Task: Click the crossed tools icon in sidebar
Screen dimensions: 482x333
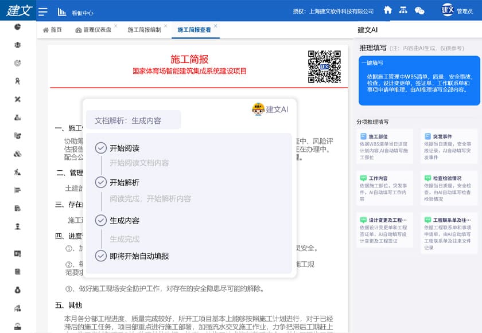Action: pos(18,99)
